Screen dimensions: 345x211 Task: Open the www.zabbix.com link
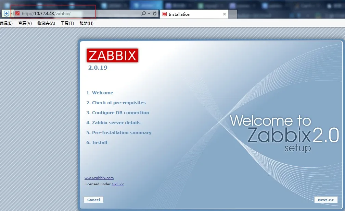click(99, 178)
